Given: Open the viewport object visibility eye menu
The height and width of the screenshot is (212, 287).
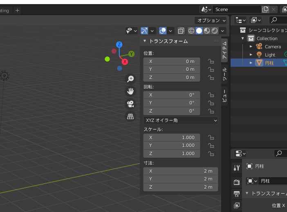Looking at the screenshot, I should 131,31.
